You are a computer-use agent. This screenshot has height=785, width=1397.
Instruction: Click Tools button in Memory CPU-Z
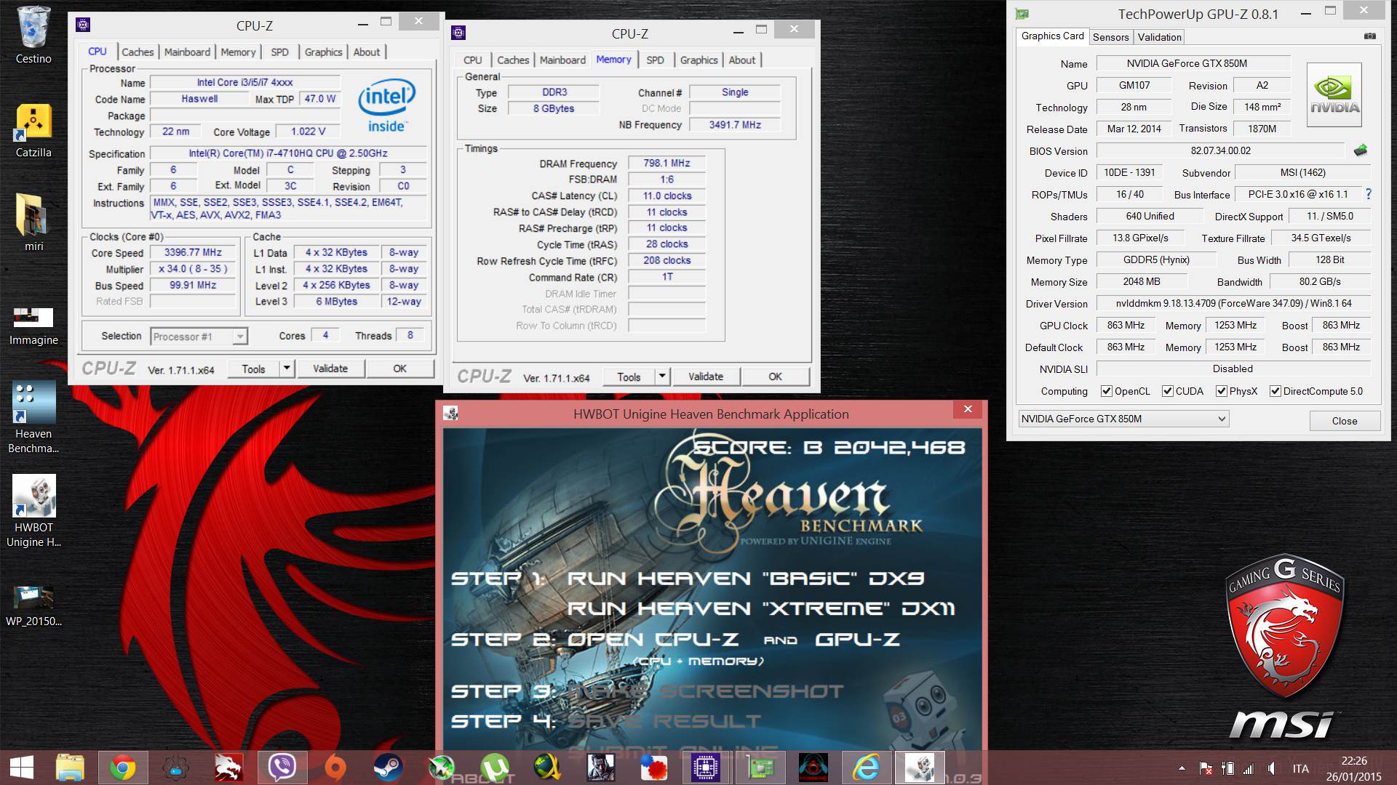tap(629, 377)
